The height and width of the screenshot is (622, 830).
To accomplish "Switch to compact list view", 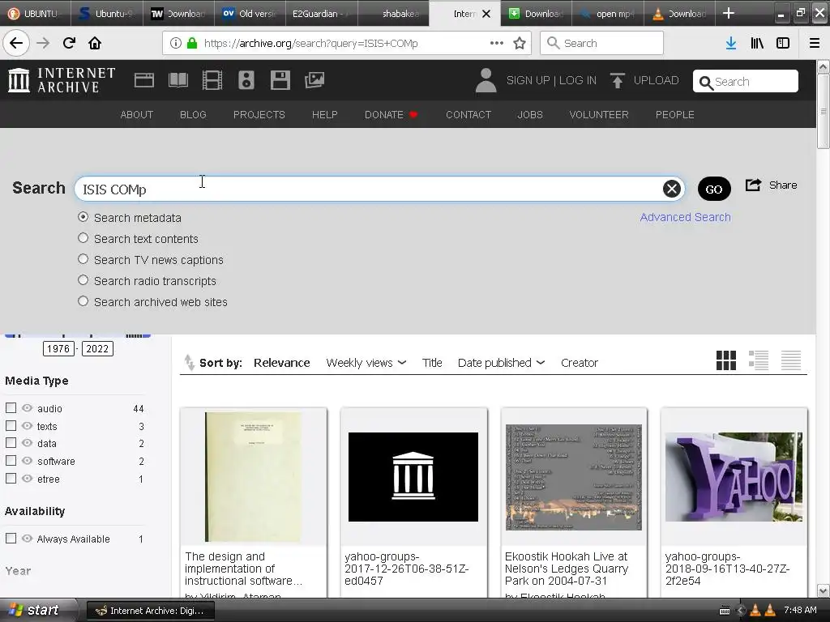I will pyautogui.click(x=791, y=360).
